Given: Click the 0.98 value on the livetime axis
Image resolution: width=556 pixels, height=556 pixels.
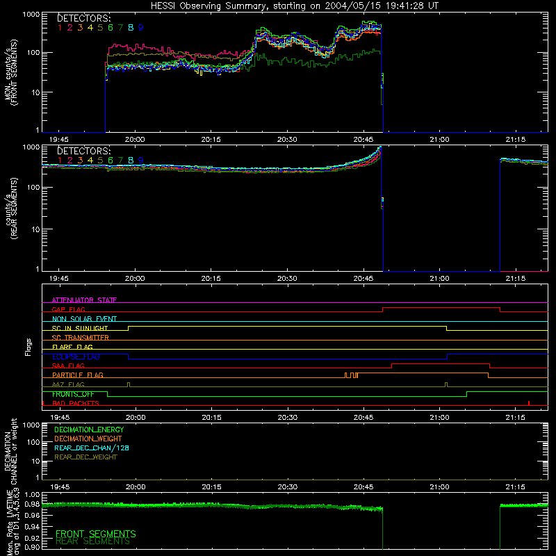Looking at the screenshot, I should coord(32,505).
